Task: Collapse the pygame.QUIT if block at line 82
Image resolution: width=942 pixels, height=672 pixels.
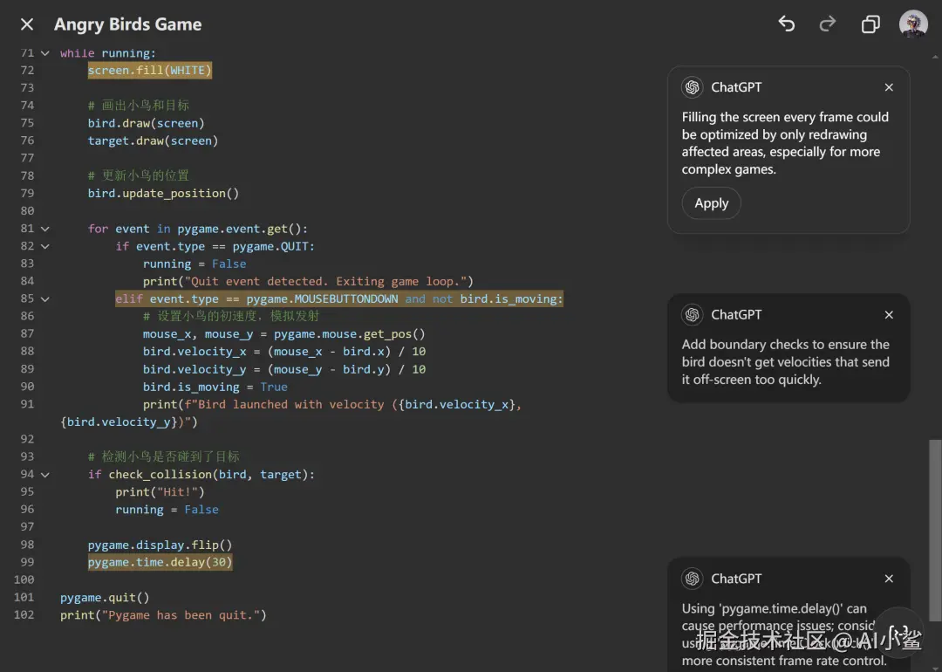Action: coord(45,246)
